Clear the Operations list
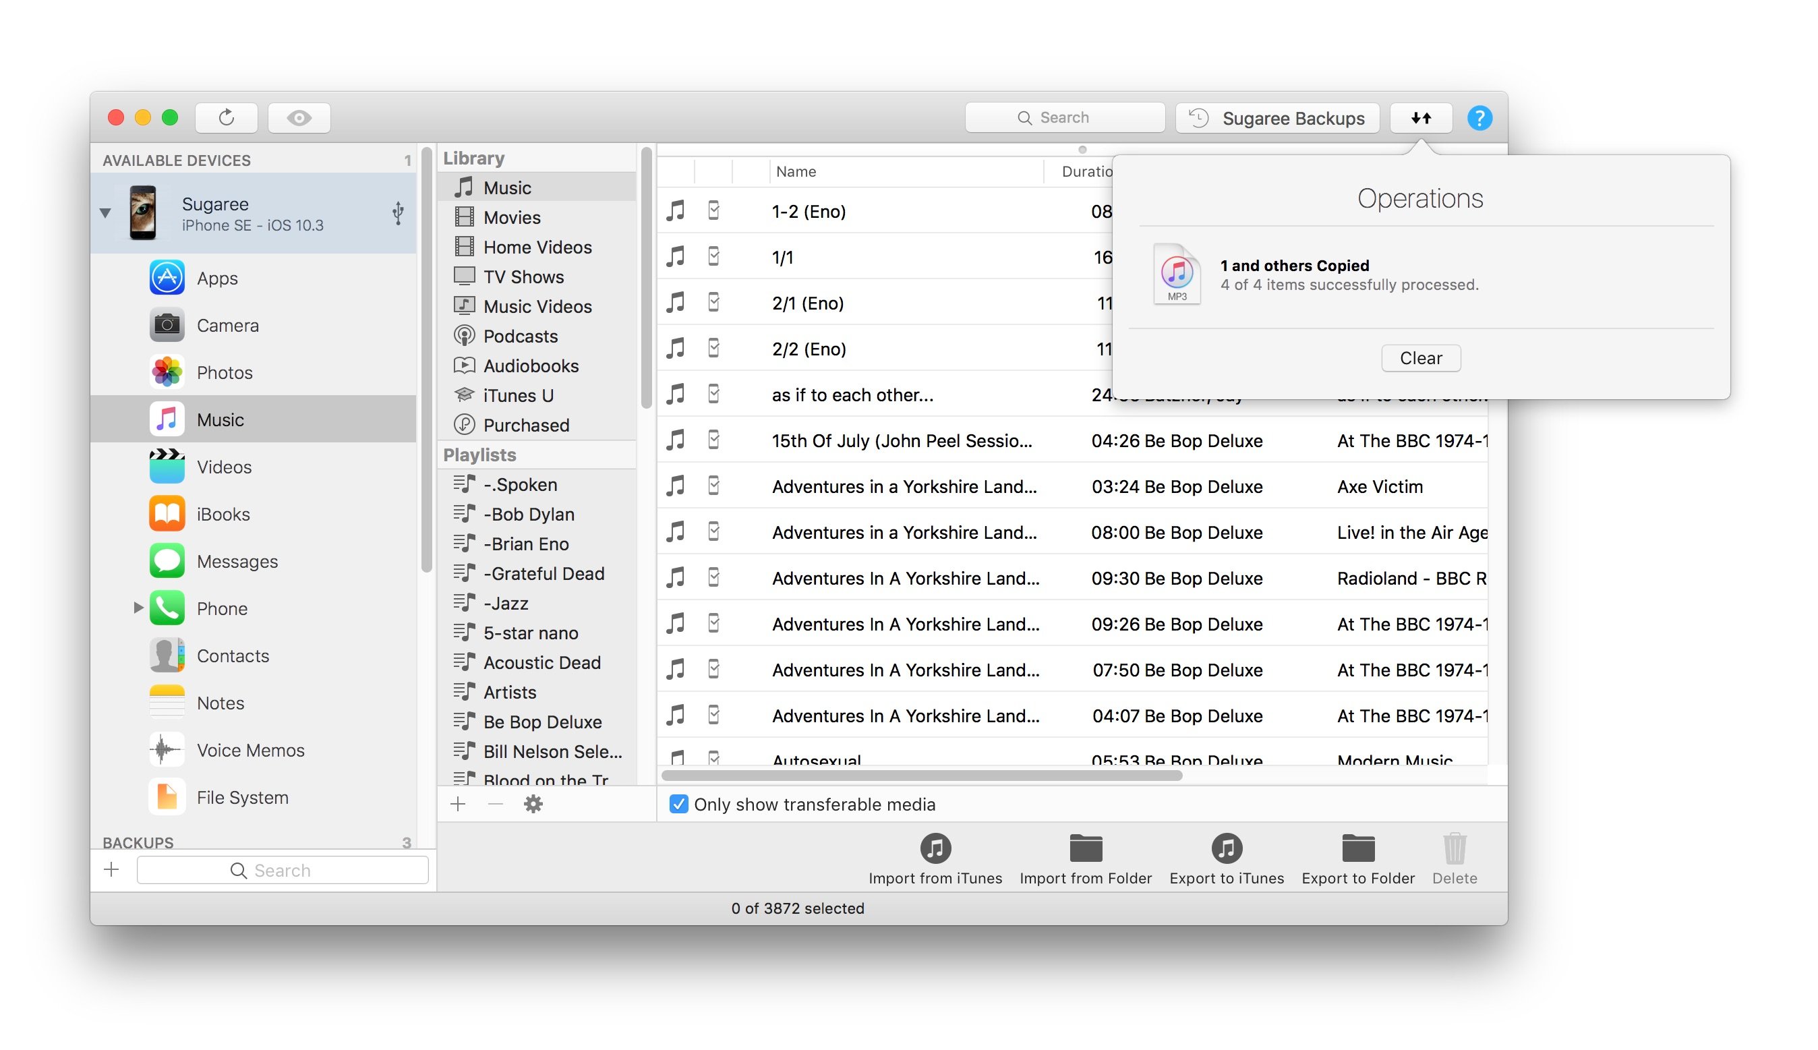Image resolution: width=1818 pixels, height=1050 pixels. 1420,357
